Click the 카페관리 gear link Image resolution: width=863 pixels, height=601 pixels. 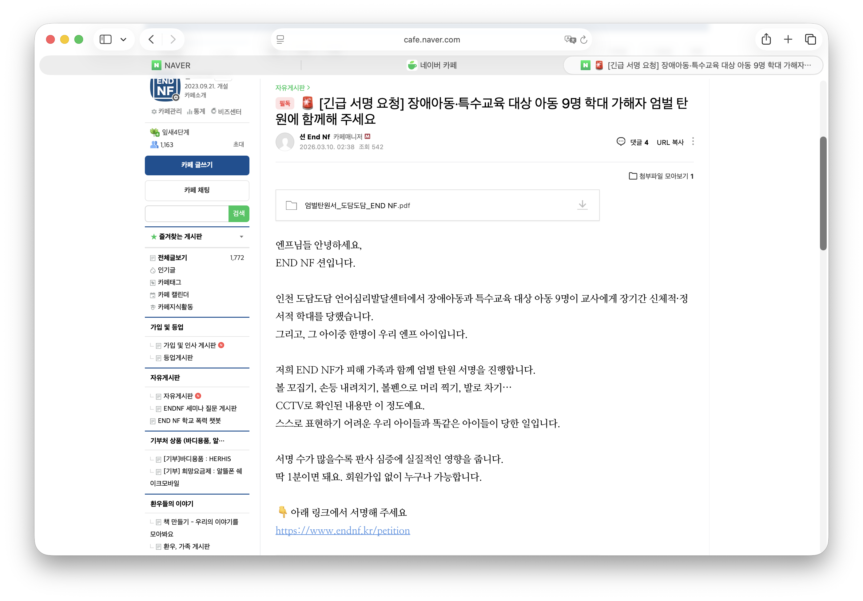coord(166,112)
